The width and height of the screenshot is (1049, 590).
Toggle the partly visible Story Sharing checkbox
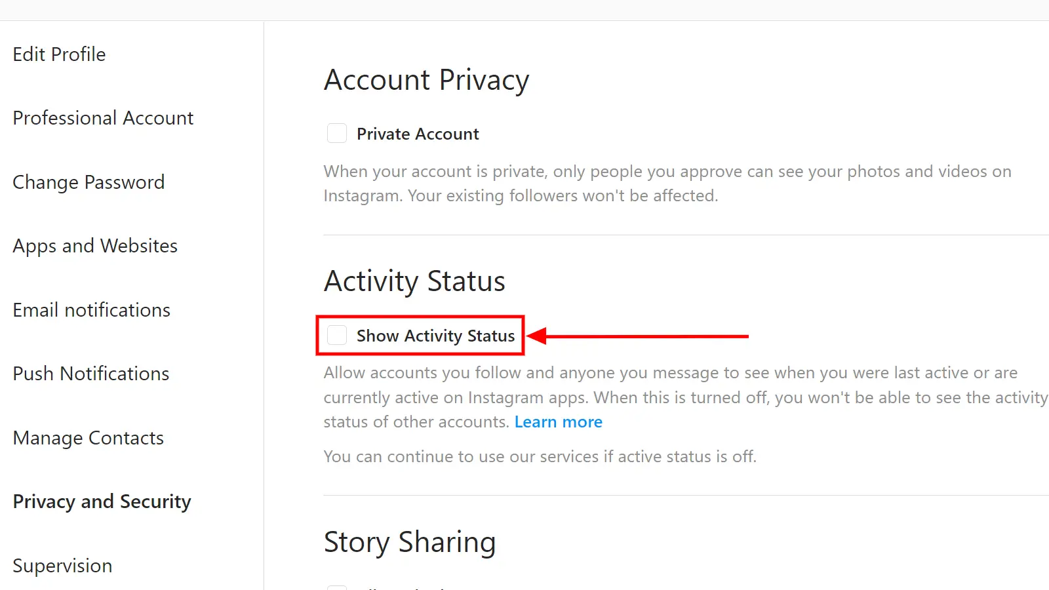pos(337,587)
